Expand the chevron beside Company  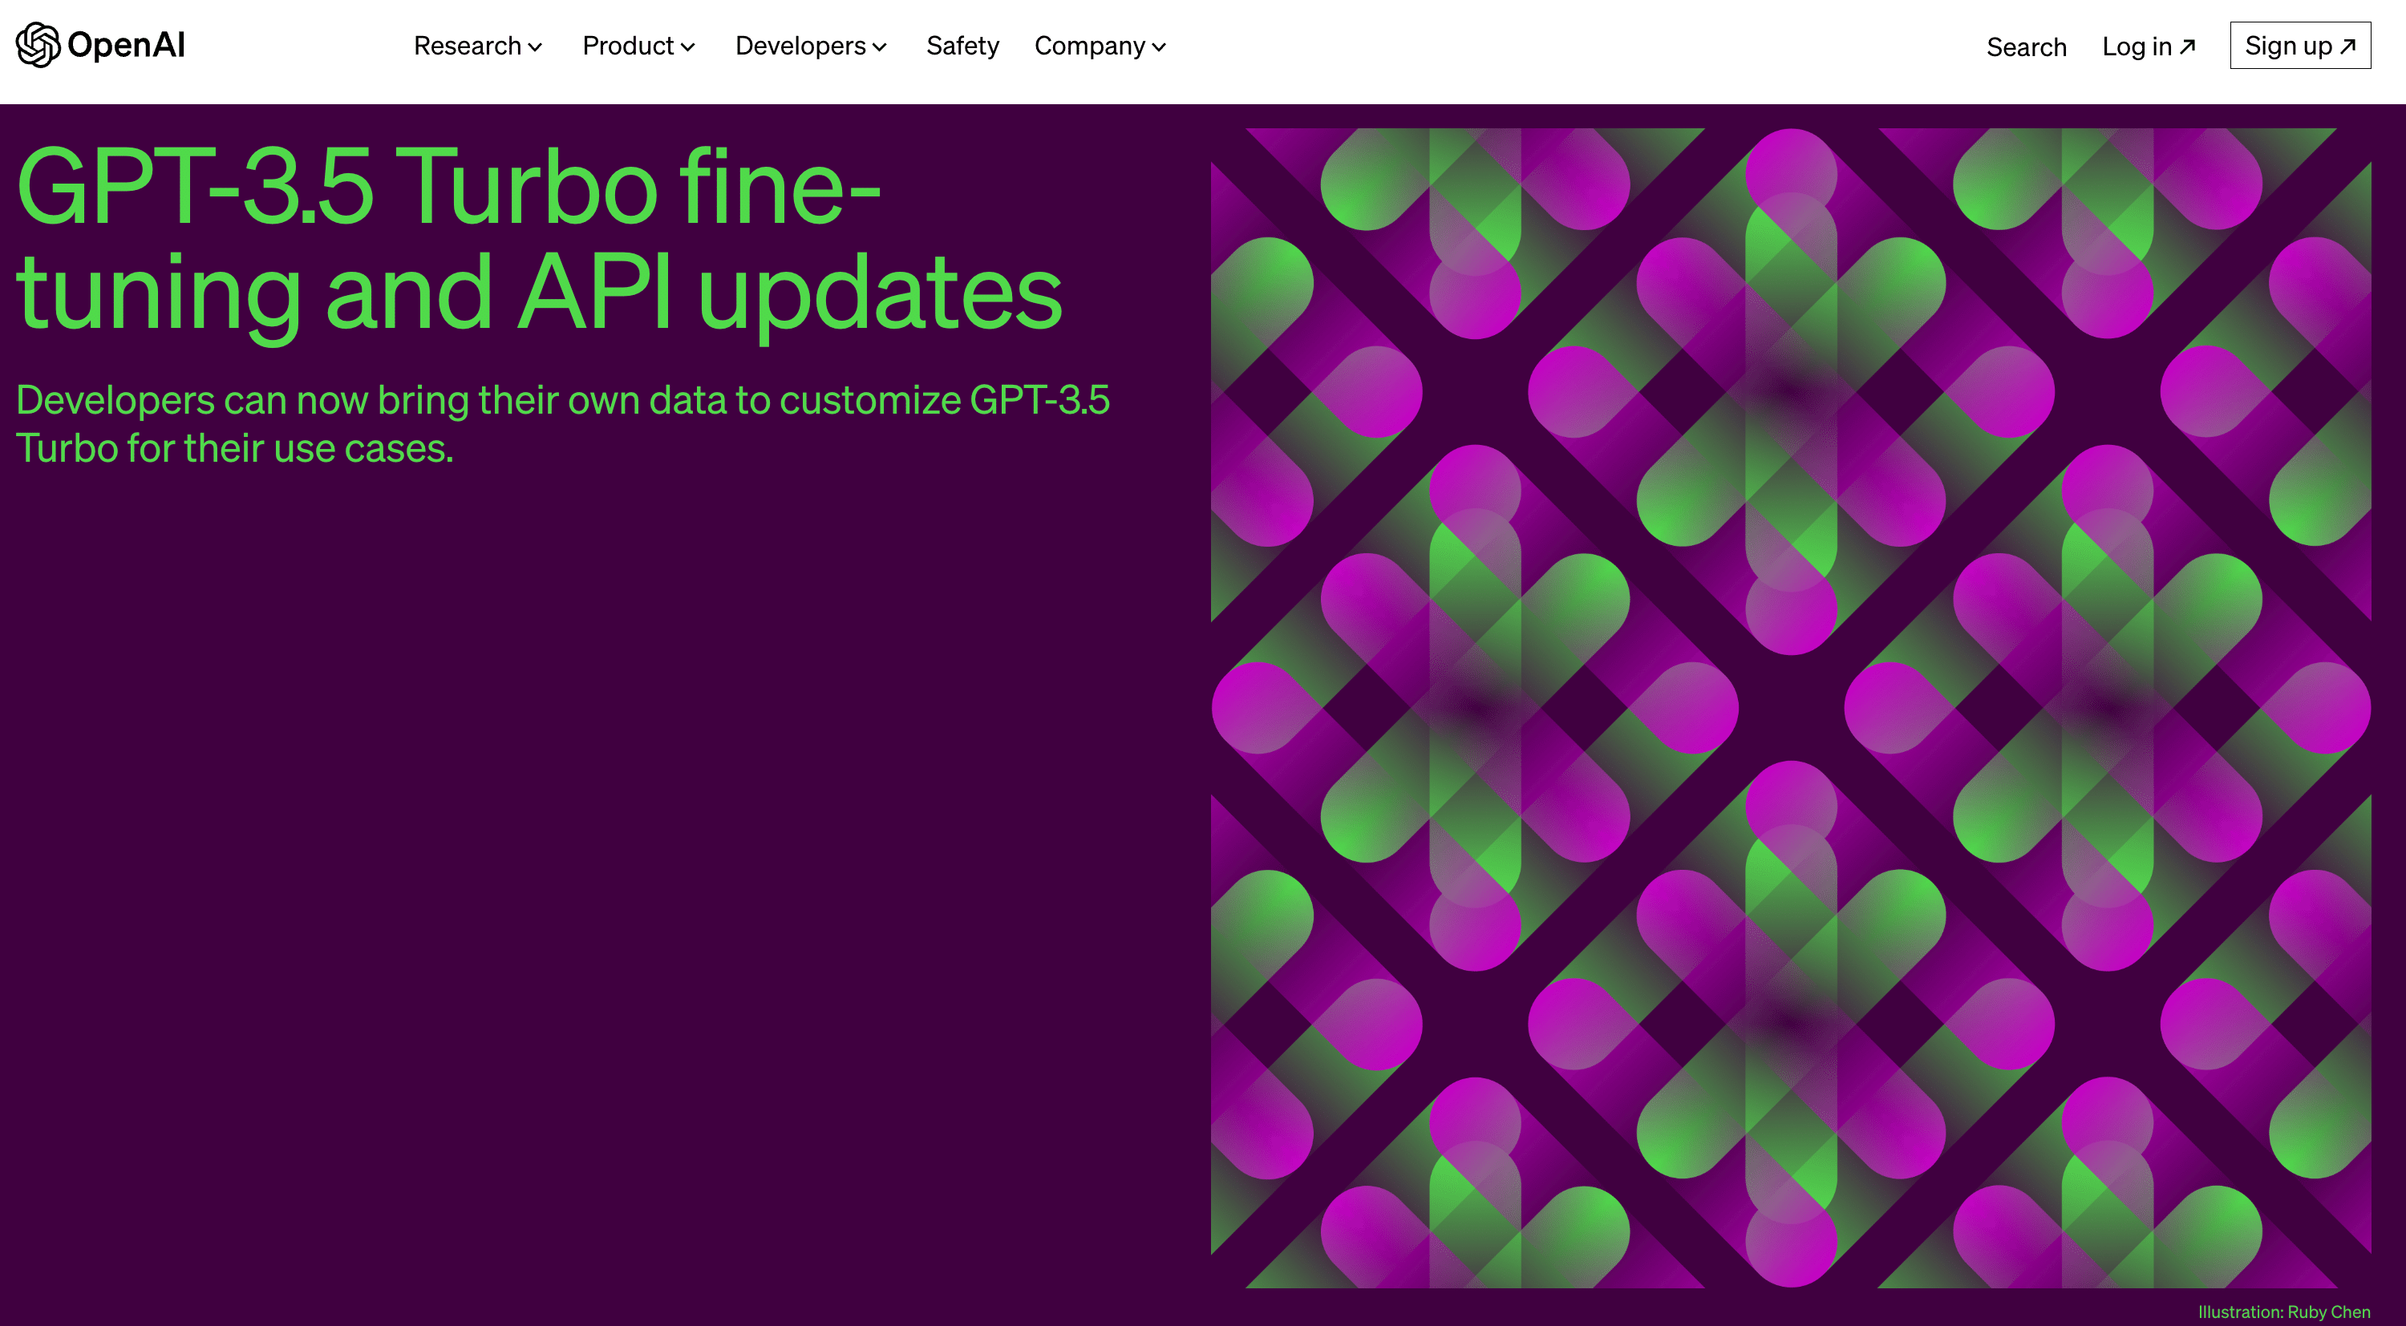point(1159,47)
